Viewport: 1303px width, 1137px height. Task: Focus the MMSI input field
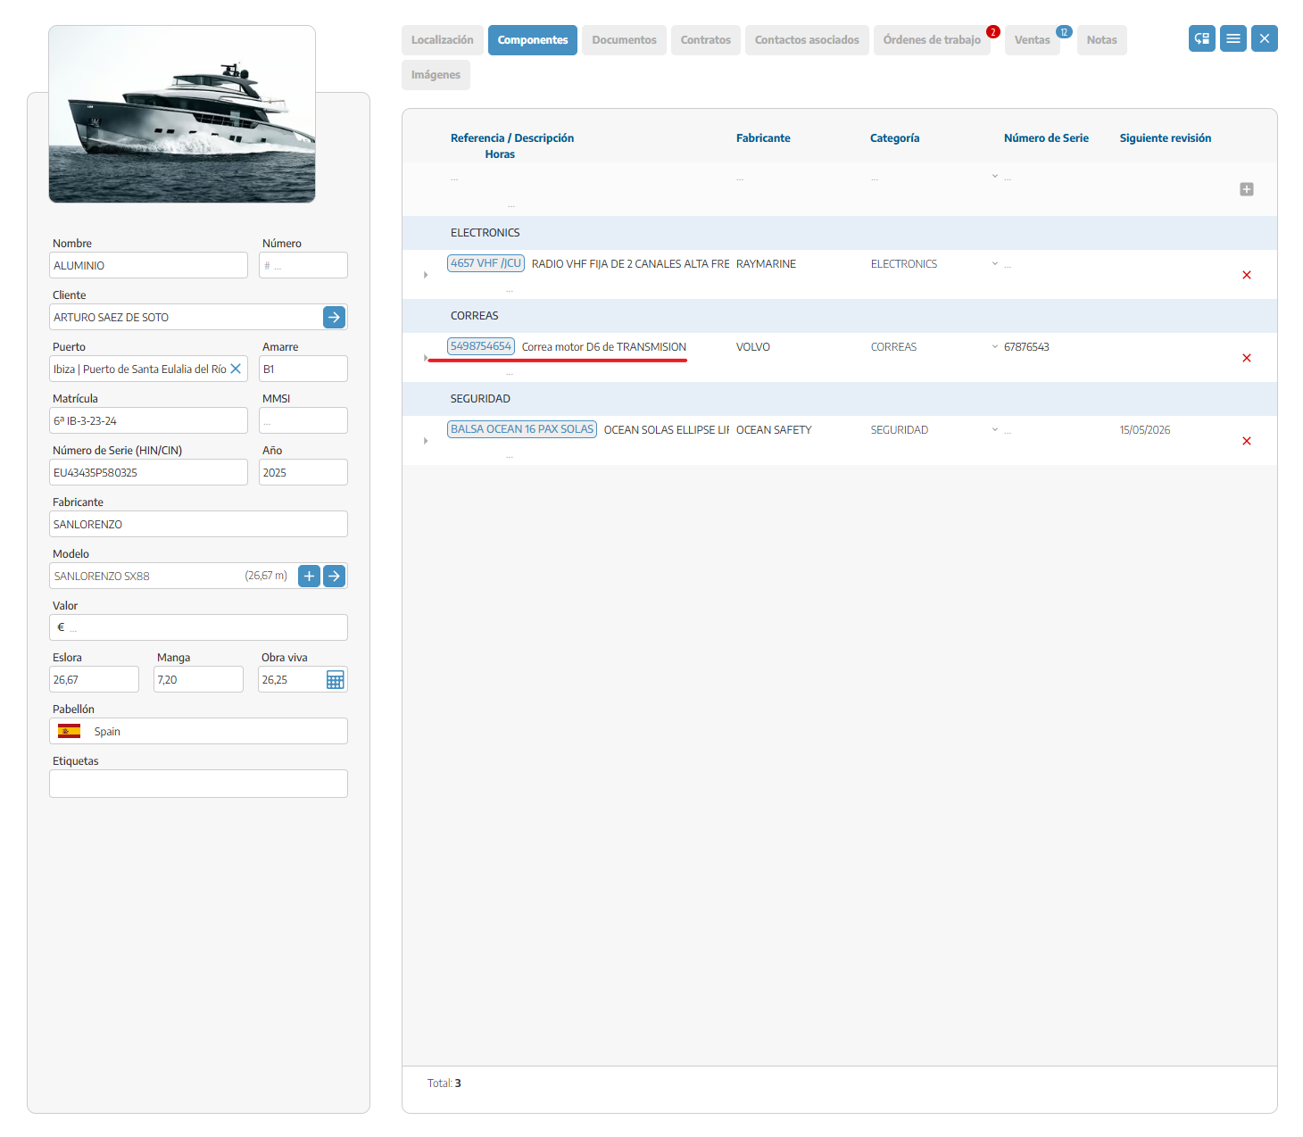coord(303,420)
